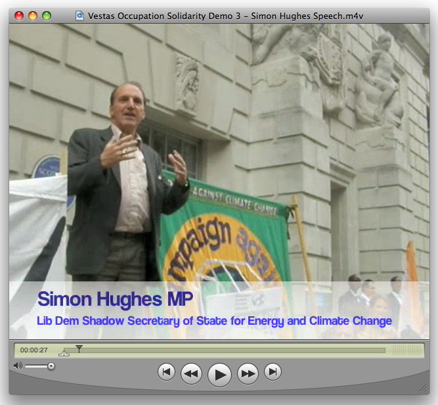This screenshot has width=438, height=405.
Task: Click the fast forward button
Action: (x=248, y=373)
